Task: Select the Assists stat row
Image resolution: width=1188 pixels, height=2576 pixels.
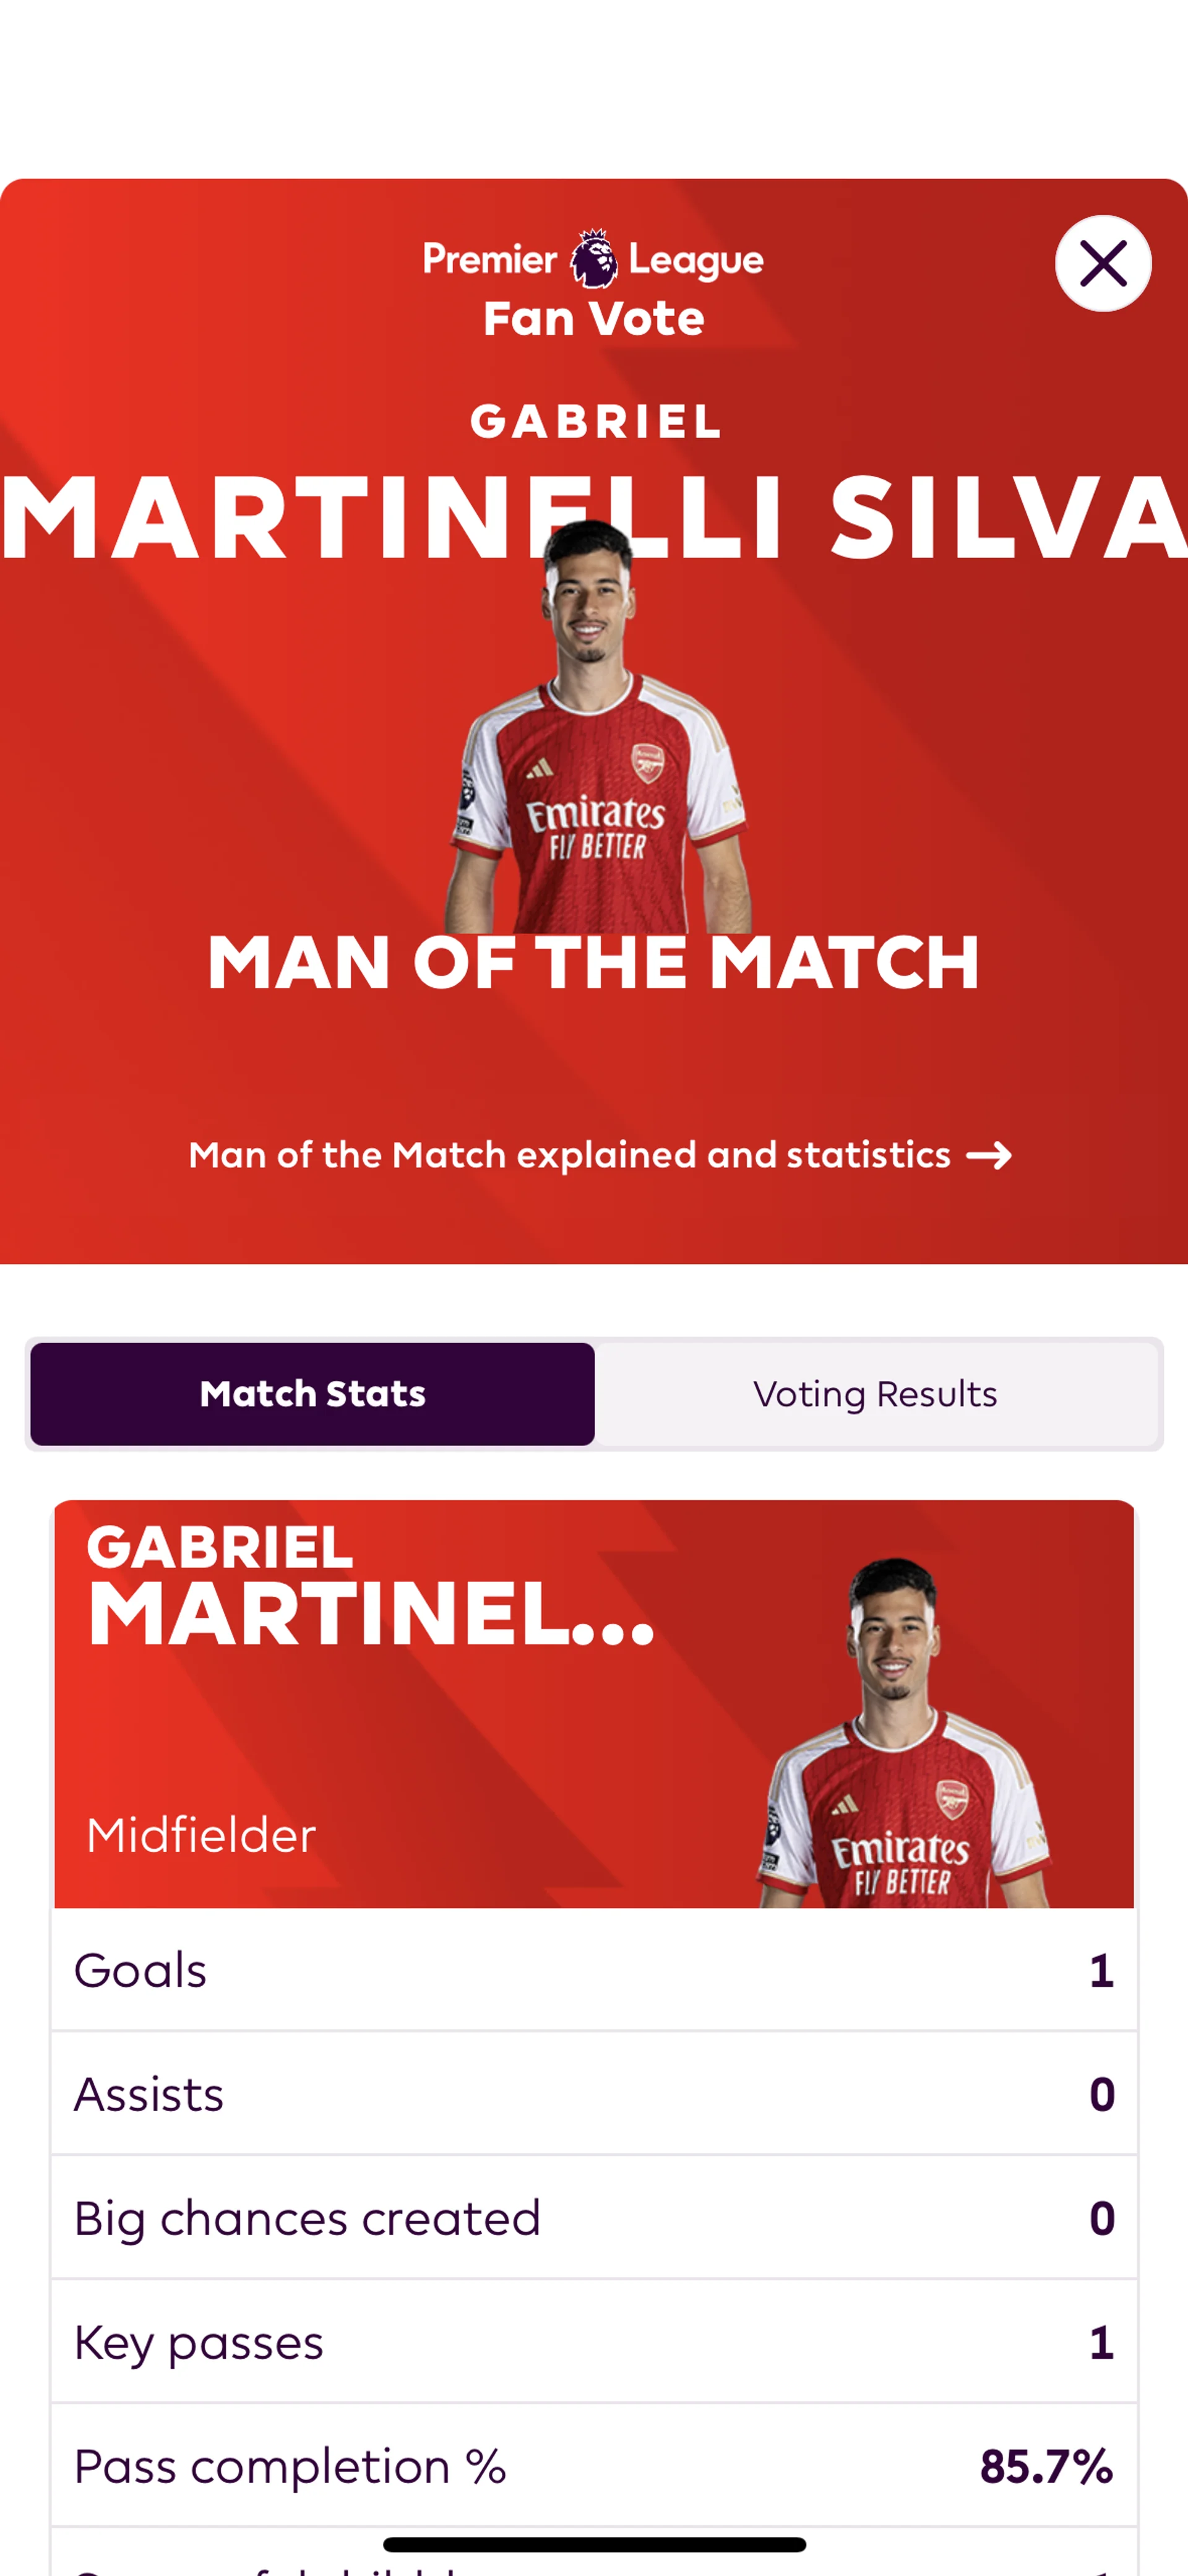Action: point(594,2094)
